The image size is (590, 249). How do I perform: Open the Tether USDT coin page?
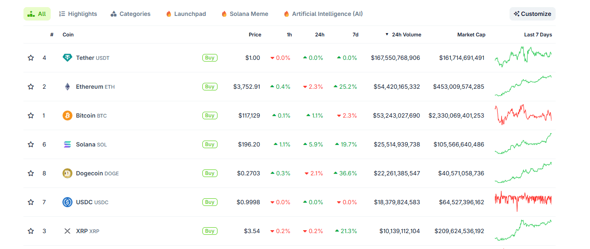(x=93, y=58)
